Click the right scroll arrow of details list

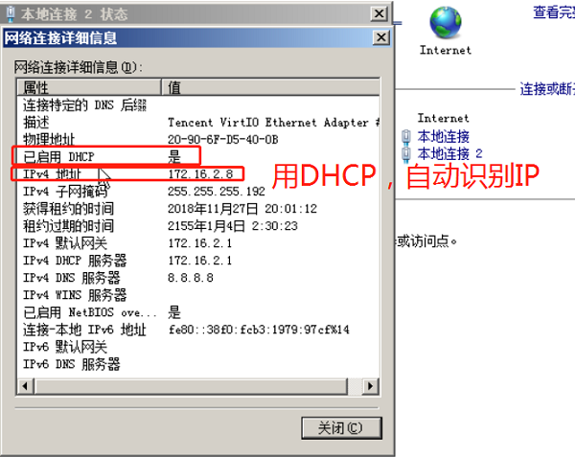(370, 386)
